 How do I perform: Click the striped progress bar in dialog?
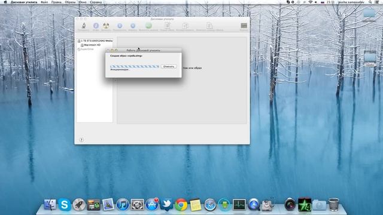tap(135, 66)
